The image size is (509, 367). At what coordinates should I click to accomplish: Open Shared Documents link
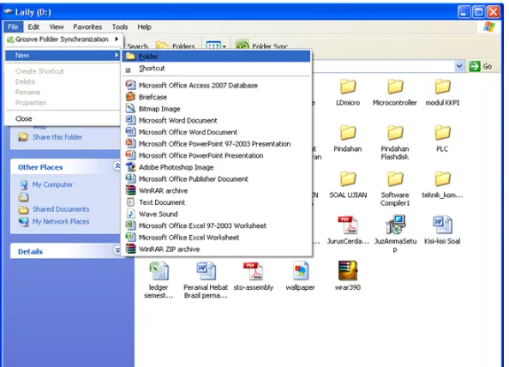click(x=61, y=209)
